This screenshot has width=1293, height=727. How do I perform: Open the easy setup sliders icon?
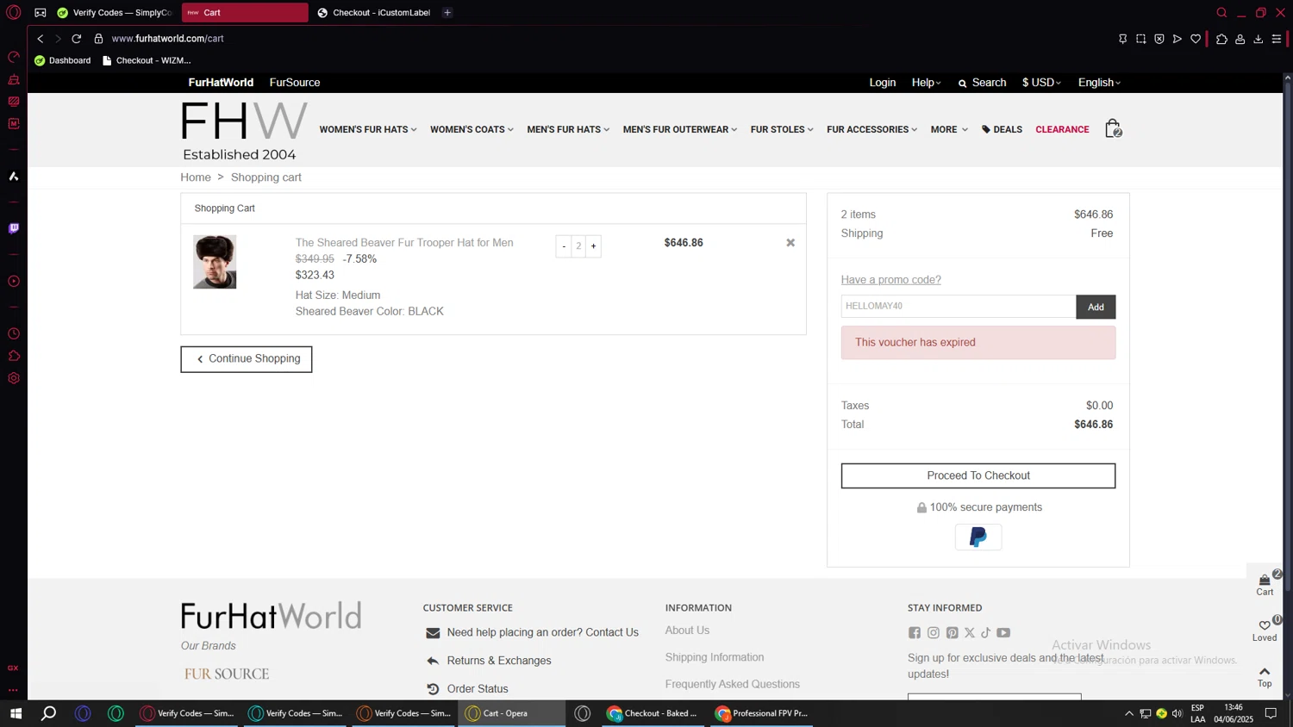click(1277, 39)
